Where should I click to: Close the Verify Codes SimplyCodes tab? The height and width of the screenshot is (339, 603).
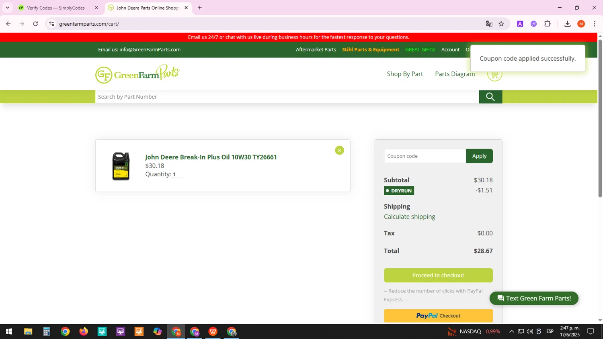click(x=96, y=8)
